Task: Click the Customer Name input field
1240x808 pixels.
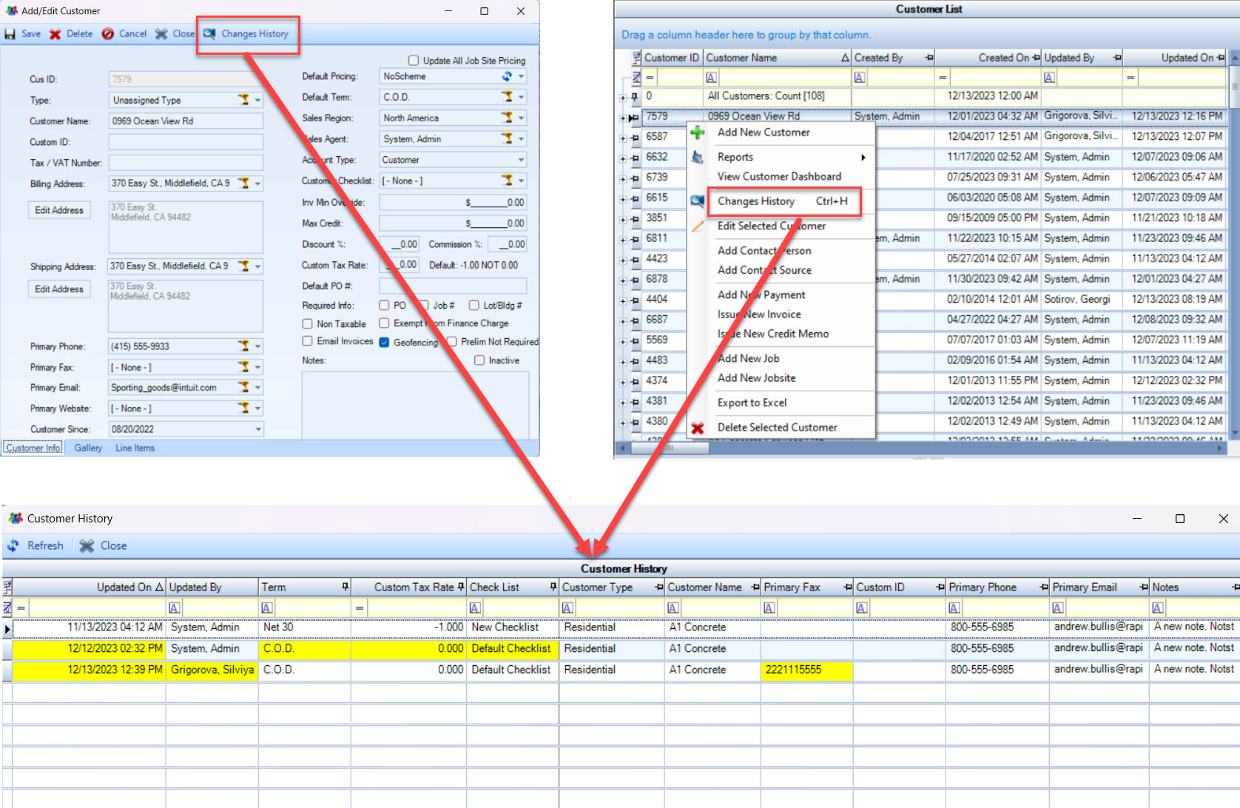Action: (186, 121)
